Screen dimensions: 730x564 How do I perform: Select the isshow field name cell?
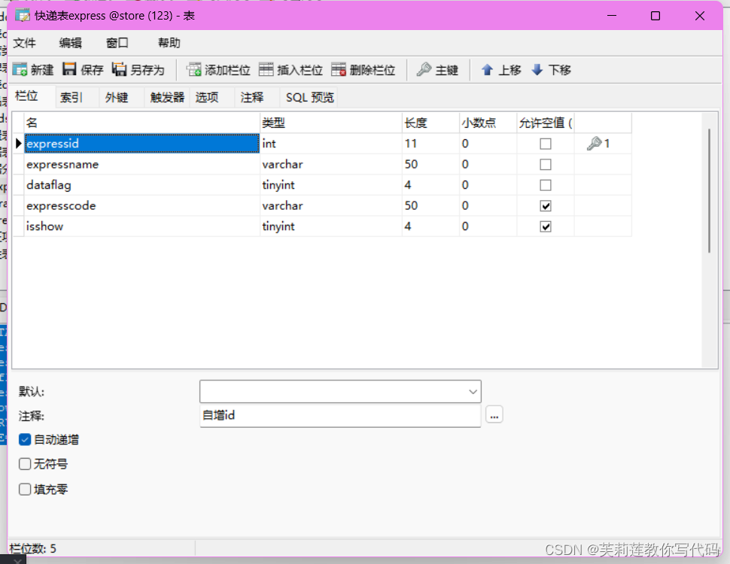[x=141, y=226]
